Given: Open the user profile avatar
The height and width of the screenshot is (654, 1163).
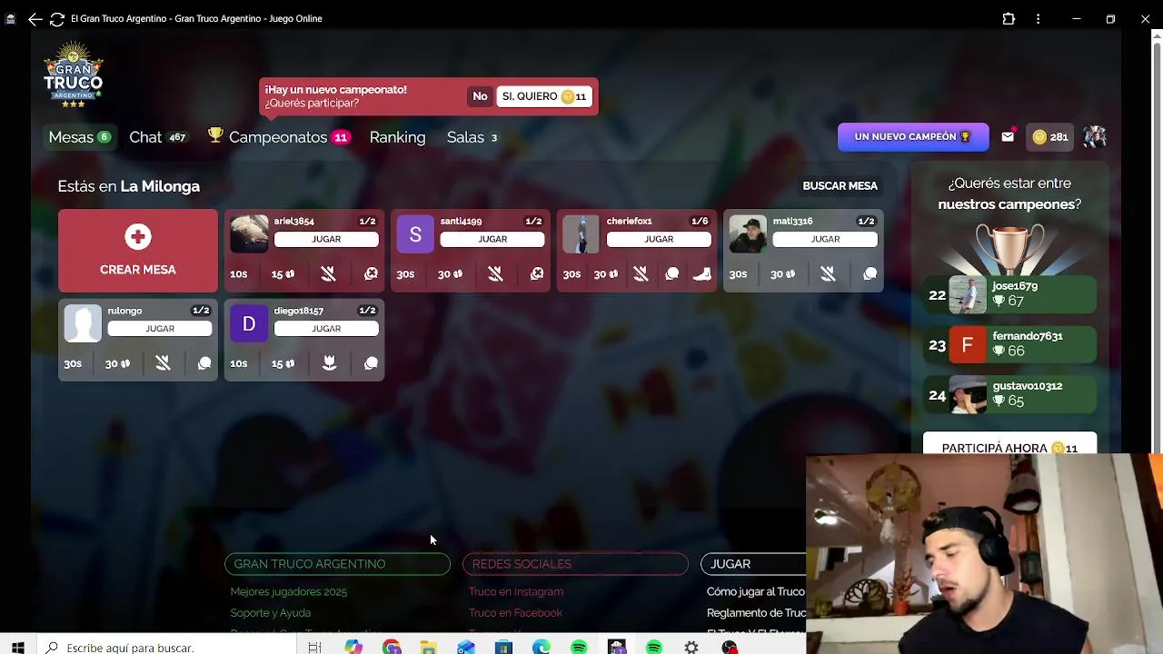Looking at the screenshot, I should (1094, 137).
